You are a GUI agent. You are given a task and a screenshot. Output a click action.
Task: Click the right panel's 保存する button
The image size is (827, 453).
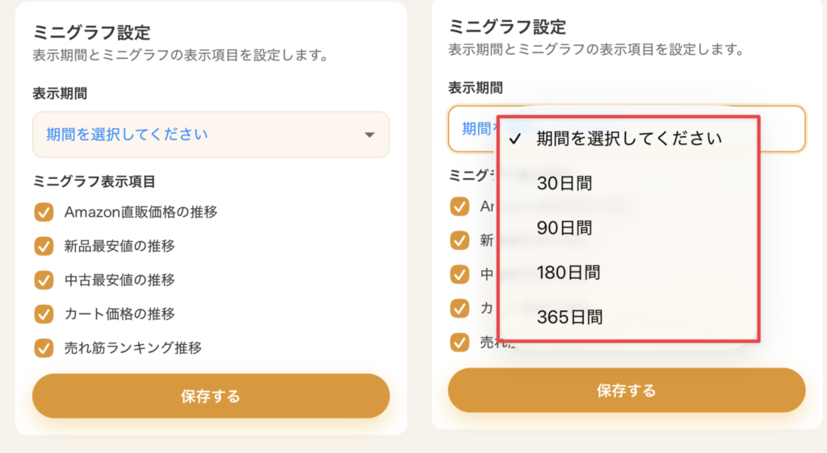pos(626,391)
